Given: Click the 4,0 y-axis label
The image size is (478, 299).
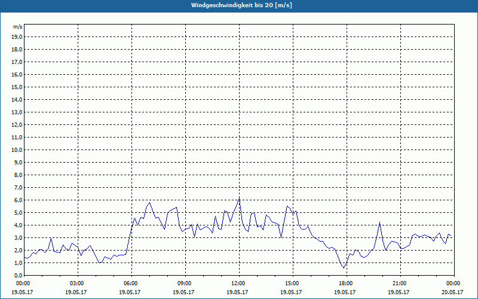Looking at the screenshot, I should 18,225.
